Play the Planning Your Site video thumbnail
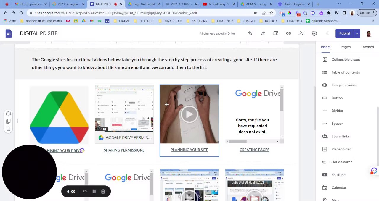Screen dimensions: 379x201 tap(189, 114)
